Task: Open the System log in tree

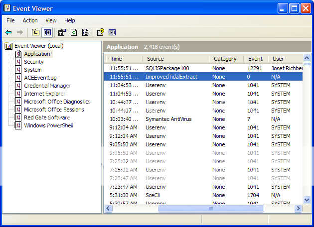Action: (32, 70)
